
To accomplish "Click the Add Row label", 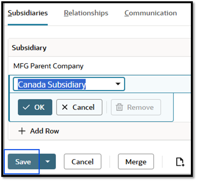I will tap(45, 131).
